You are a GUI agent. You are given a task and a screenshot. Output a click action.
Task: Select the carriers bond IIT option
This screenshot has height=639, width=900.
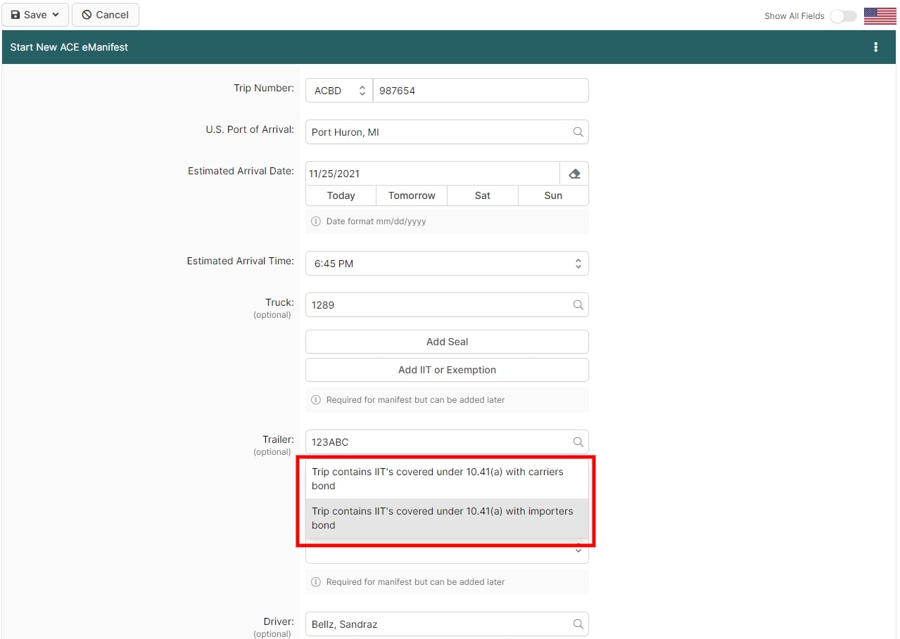coord(446,479)
